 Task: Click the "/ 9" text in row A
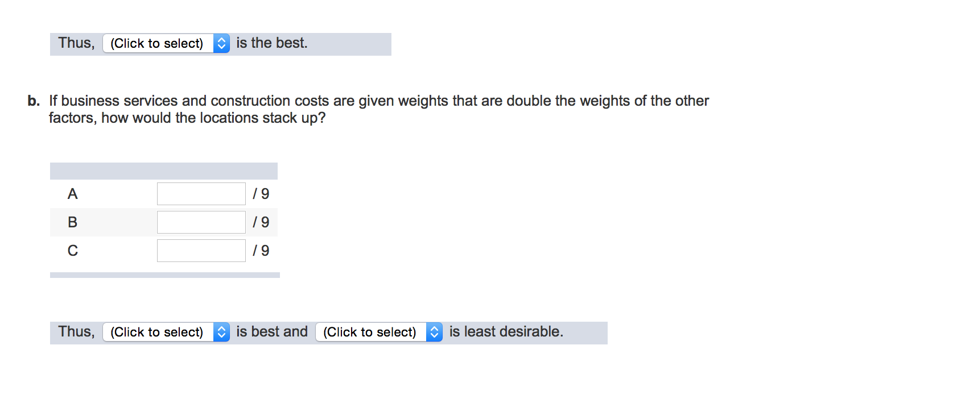pyautogui.click(x=261, y=194)
